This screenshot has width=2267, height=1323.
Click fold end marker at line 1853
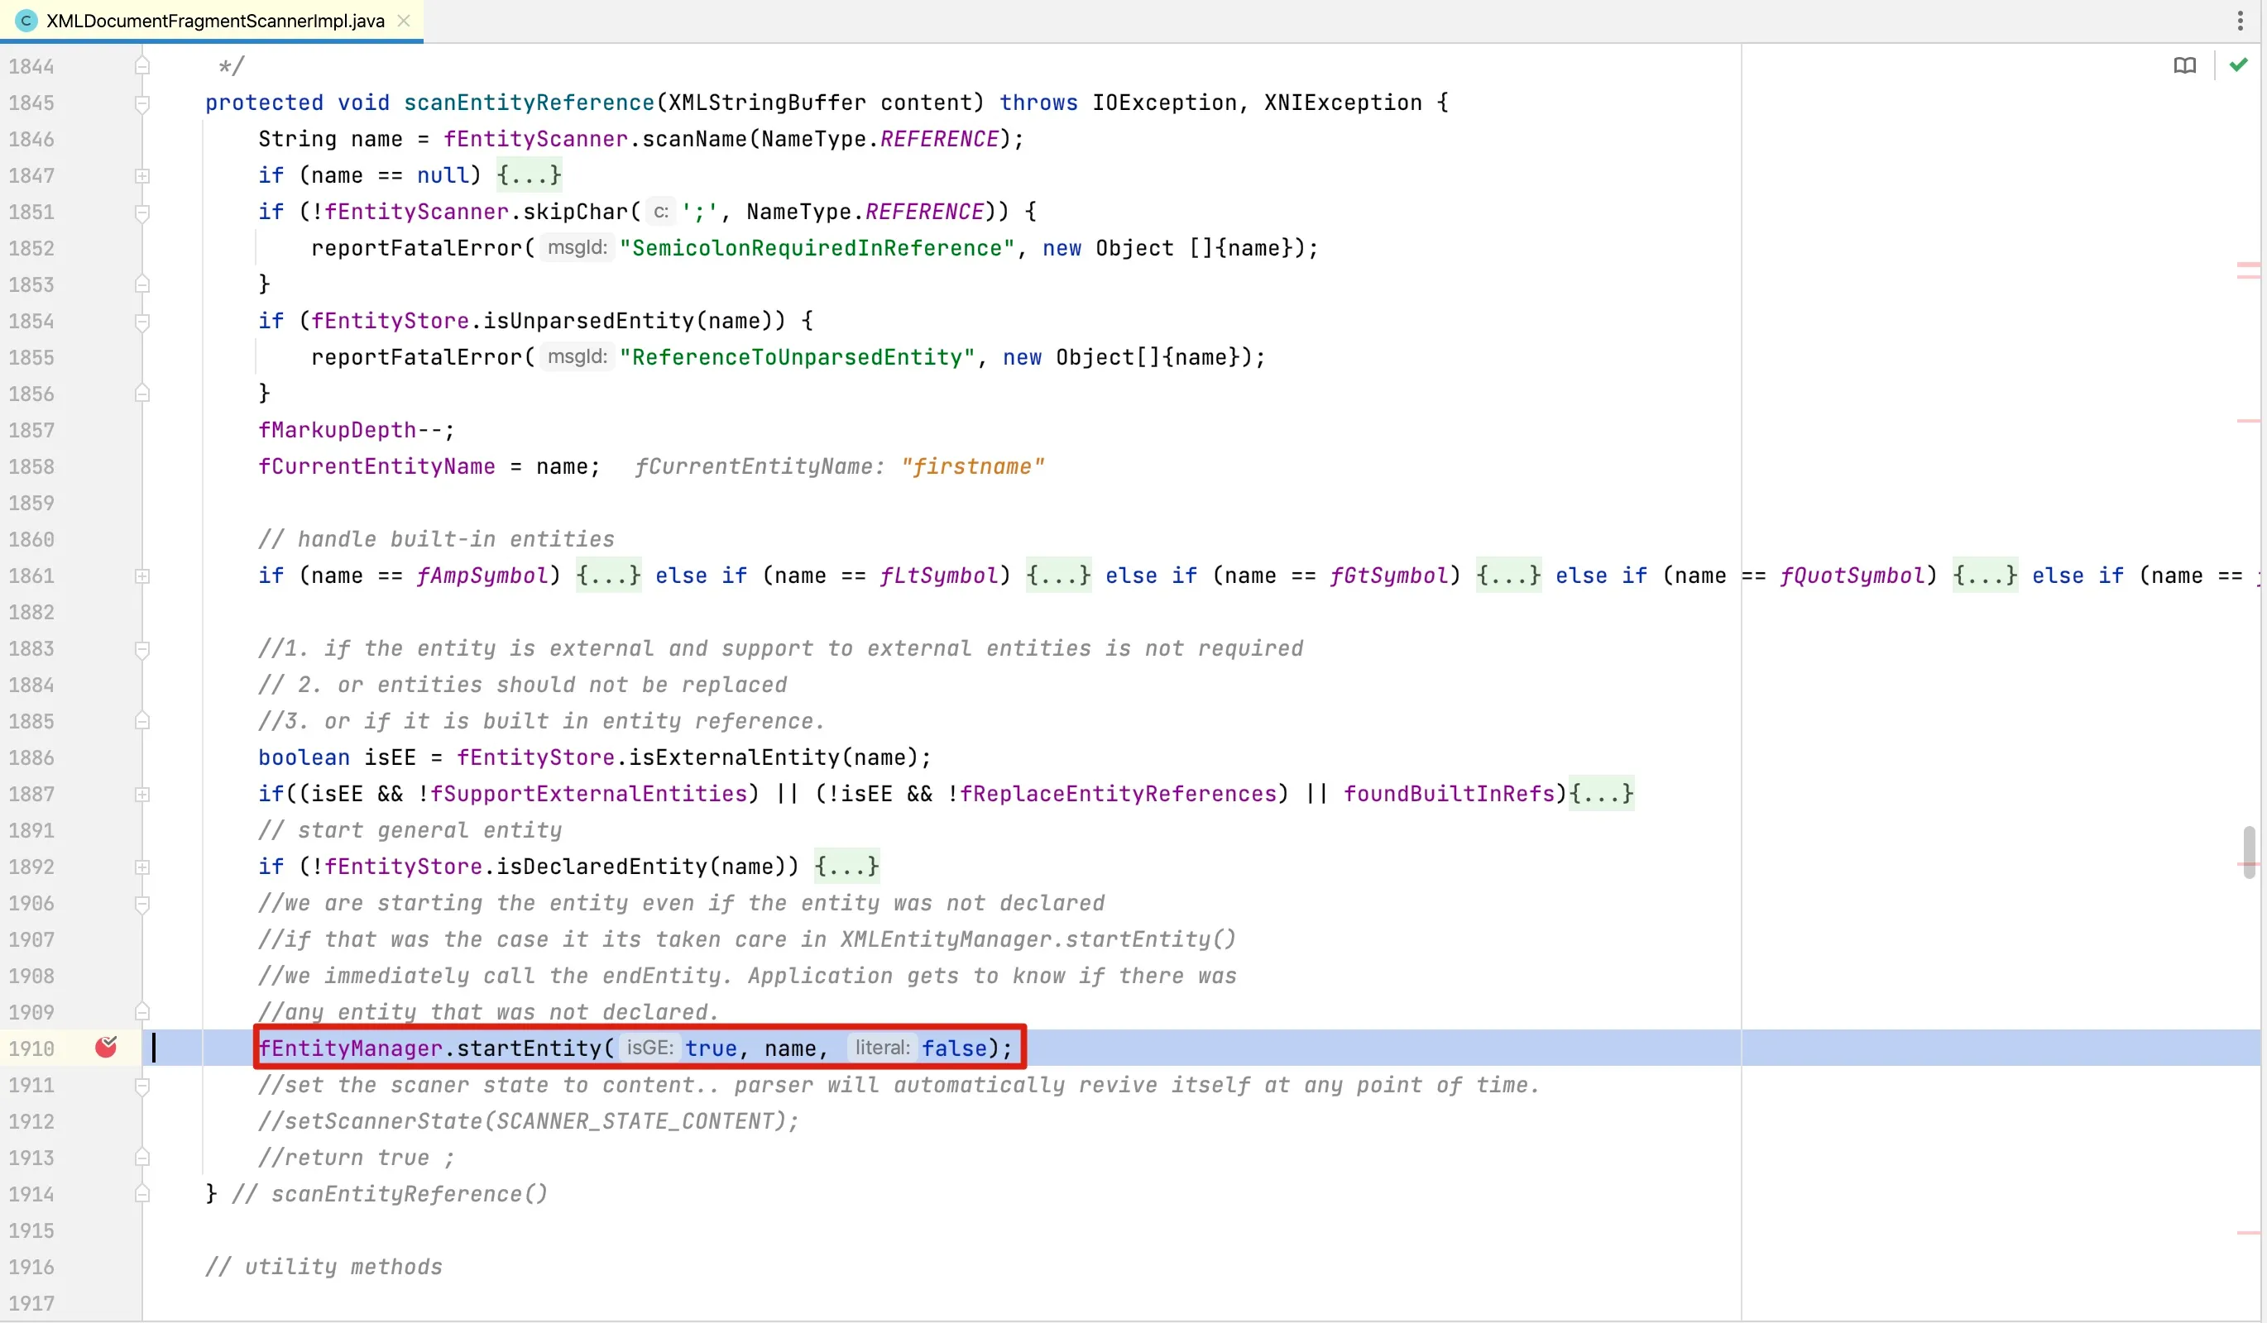(142, 285)
